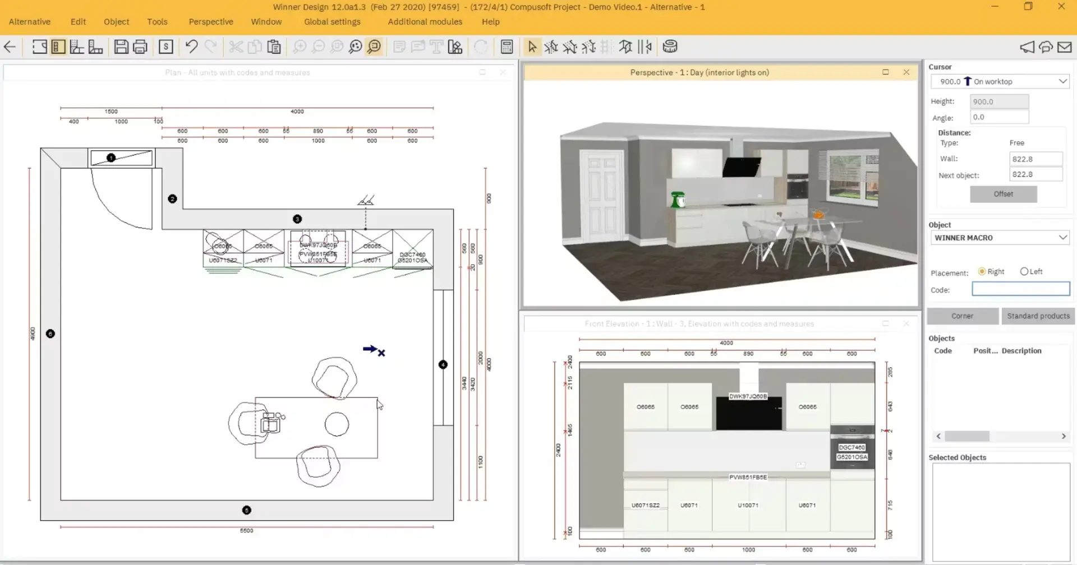Select the arrow pointer tool
Viewport: 1077px width, 565px height.
tap(532, 47)
